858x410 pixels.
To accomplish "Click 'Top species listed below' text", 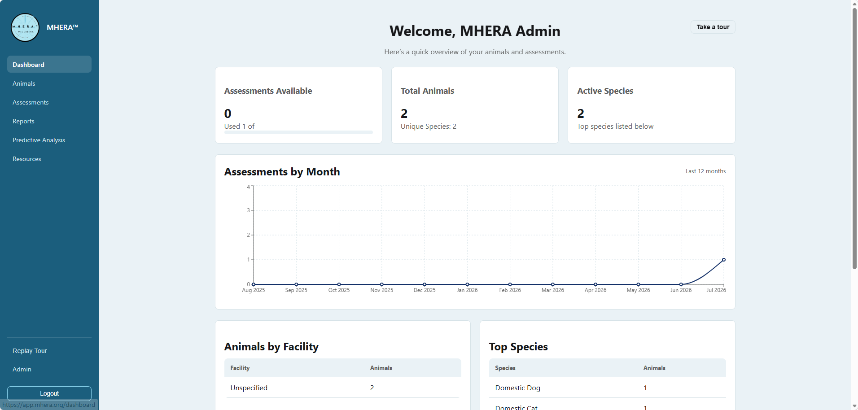I will point(615,126).
